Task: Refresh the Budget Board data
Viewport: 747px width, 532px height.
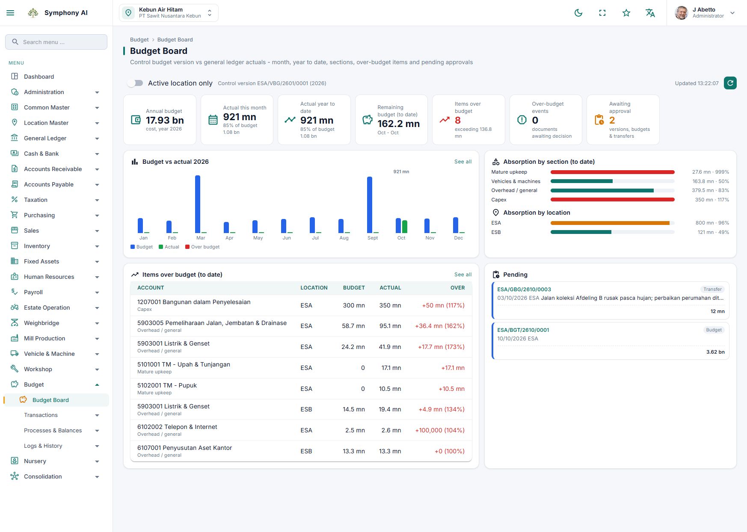Action: tap(730, 83)
